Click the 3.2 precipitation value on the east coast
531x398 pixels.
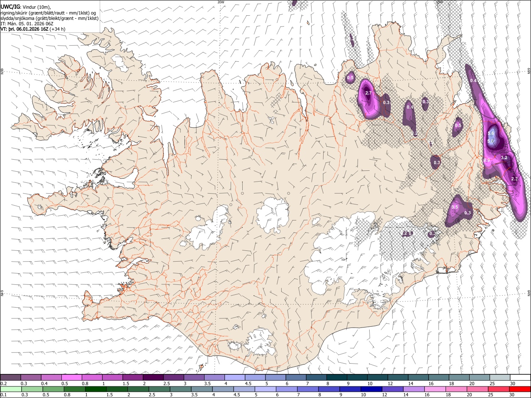504,158
